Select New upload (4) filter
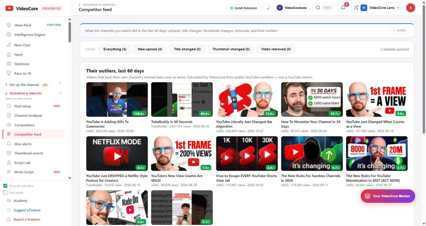This screenshot has height=226, width=426. tap(150, 49)
